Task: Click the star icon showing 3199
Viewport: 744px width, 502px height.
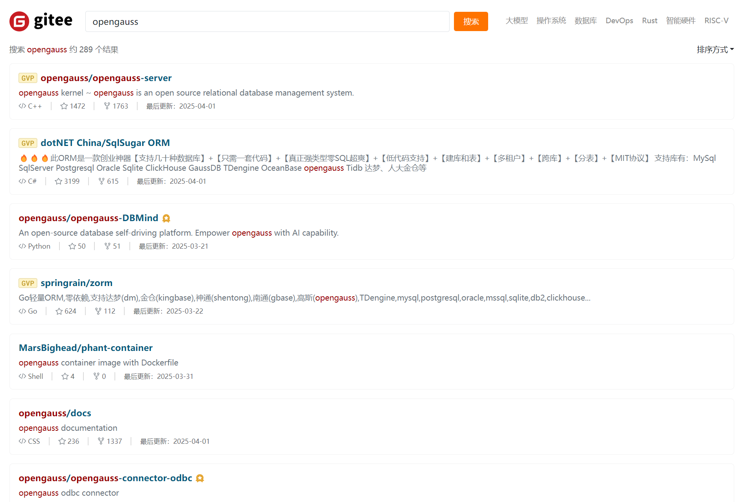Action: 59,181
